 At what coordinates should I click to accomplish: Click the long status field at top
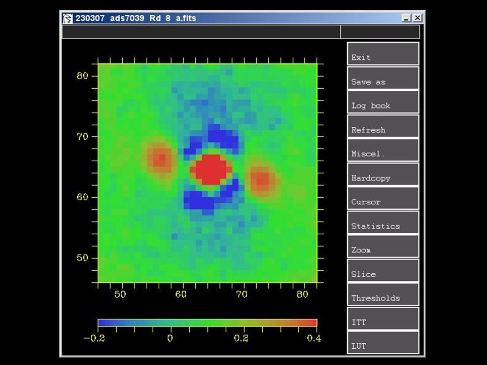[201, 32]
